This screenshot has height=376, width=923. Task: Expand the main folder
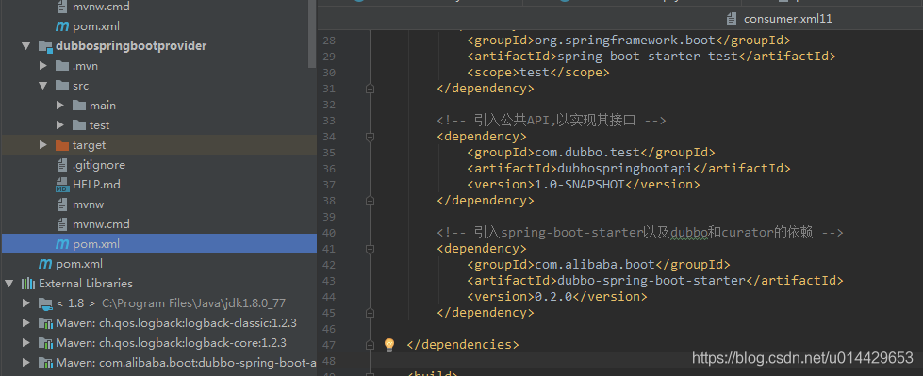click(x=60, y=106)
